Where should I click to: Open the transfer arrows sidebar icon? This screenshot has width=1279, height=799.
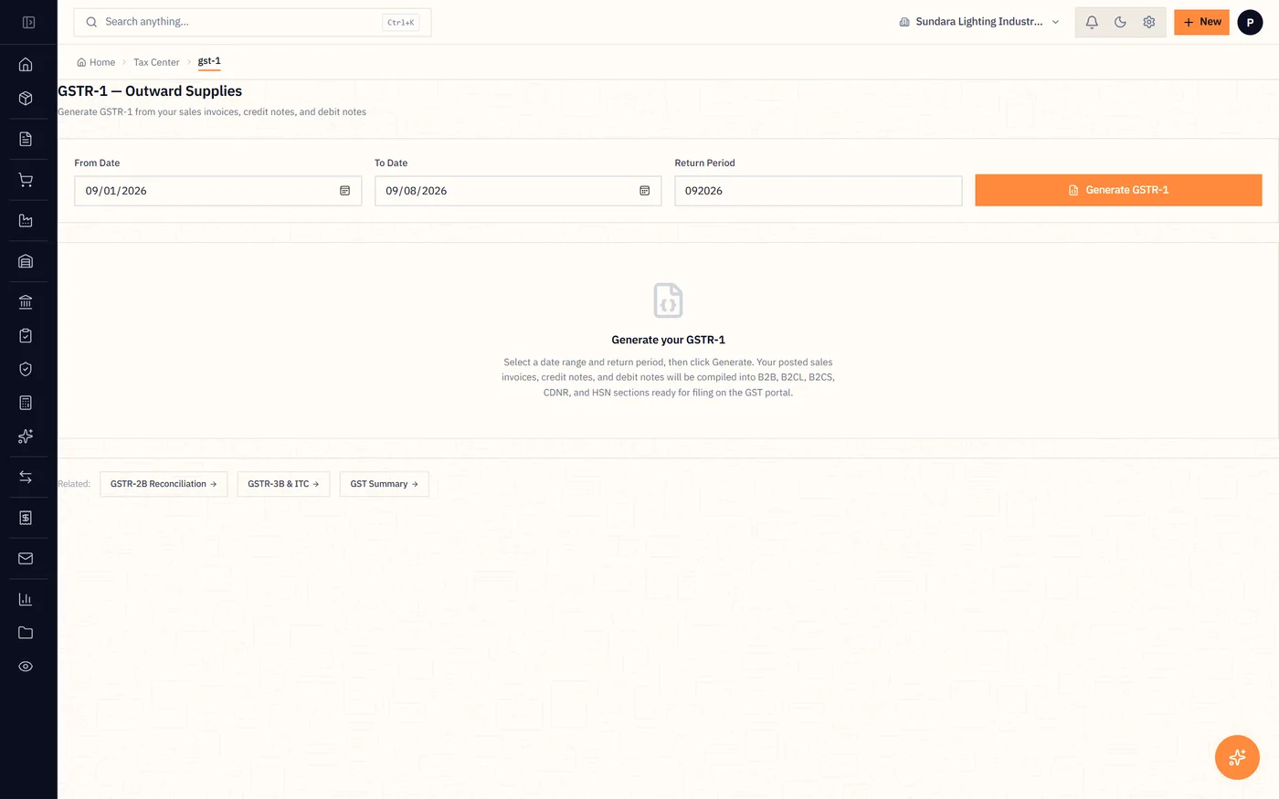click(x=26, y=477)
